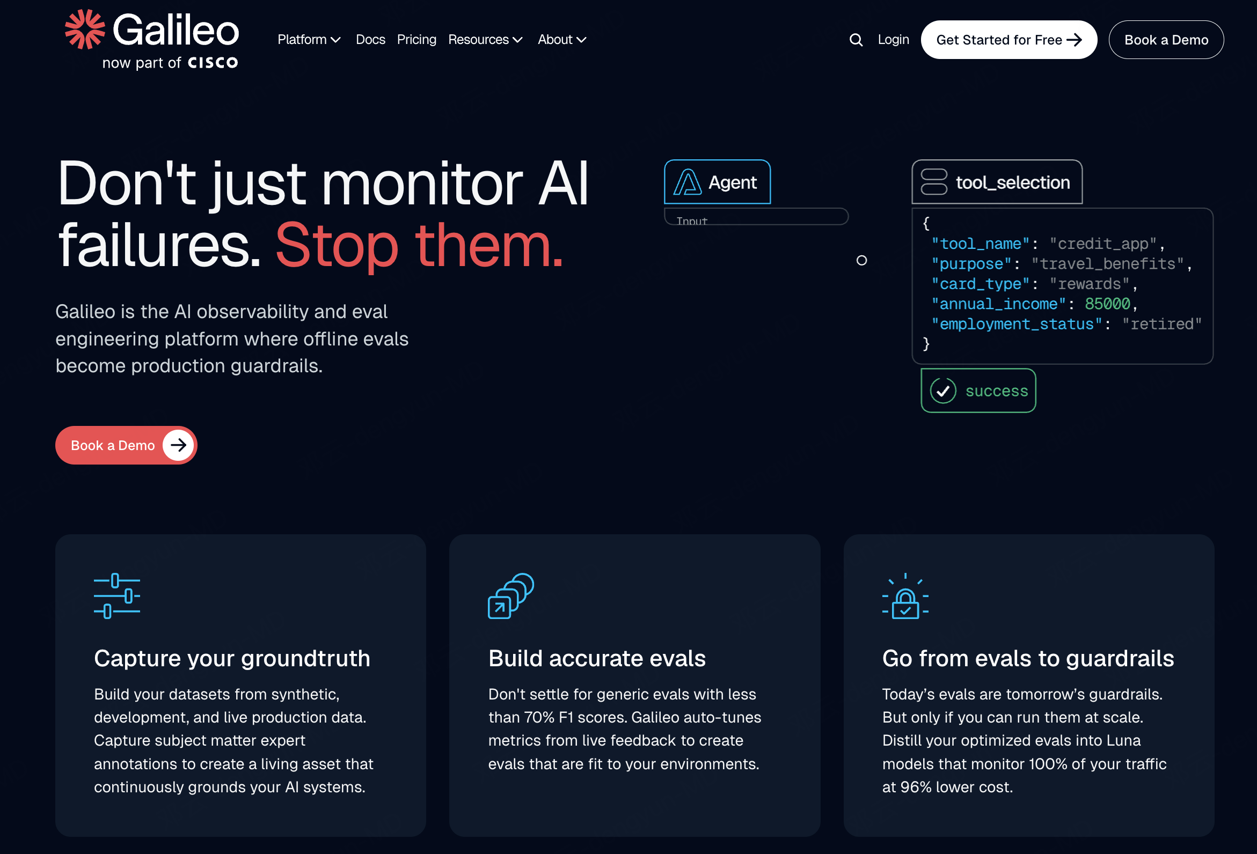Click the "purpose": "travel_benefits" JSON line

(x=1061, y=264)
